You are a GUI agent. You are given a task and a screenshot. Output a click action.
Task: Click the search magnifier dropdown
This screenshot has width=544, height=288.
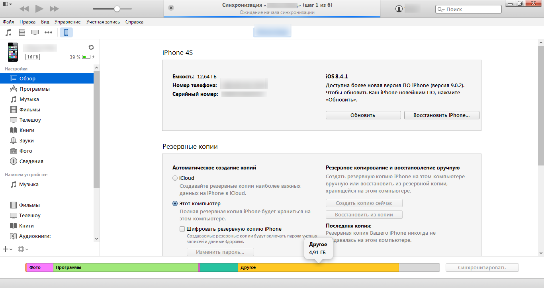point(441,9)
